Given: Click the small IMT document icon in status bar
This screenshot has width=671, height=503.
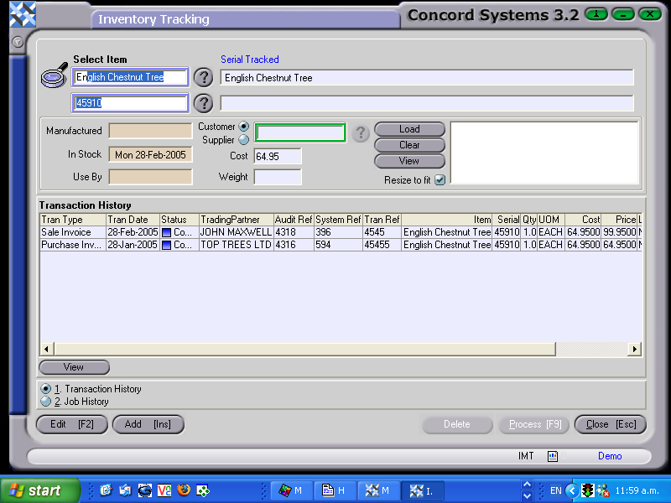Looking at the screenshot, I should click(x=551, y=456).
